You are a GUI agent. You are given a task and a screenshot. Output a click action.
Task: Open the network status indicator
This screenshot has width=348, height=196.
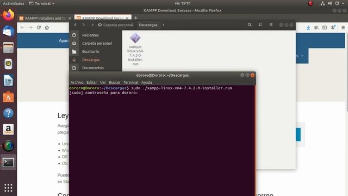click(322, 3)
